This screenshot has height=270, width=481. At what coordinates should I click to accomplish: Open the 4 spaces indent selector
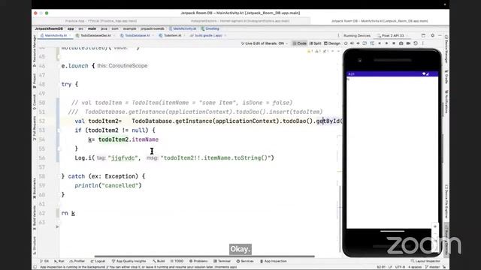click(x=415, y=267)
